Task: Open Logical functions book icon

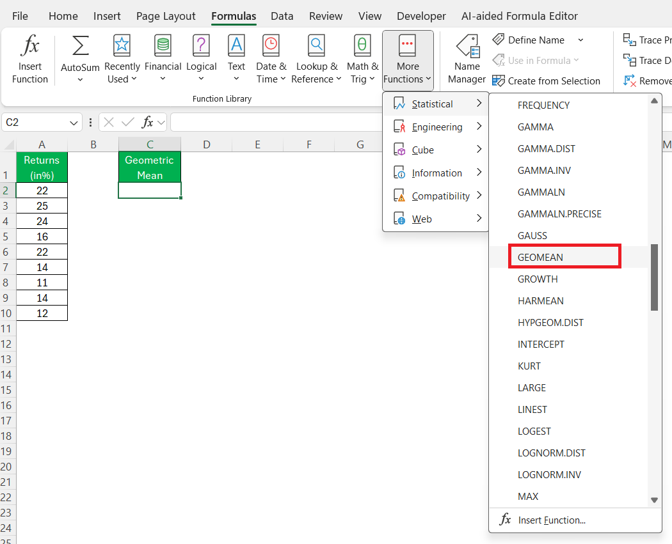Action: [201, 45]
